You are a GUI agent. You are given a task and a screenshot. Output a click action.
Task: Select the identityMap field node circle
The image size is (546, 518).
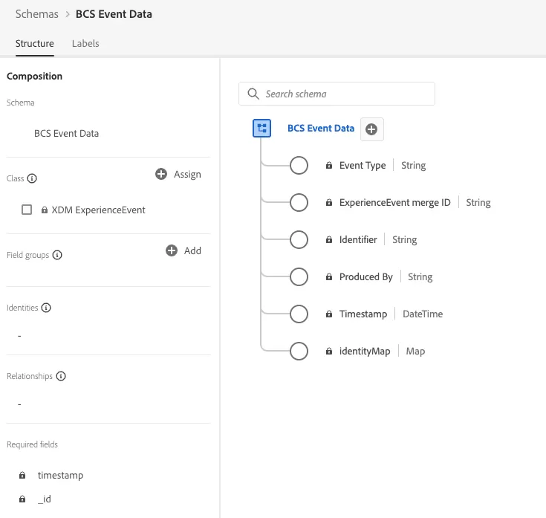299,351
